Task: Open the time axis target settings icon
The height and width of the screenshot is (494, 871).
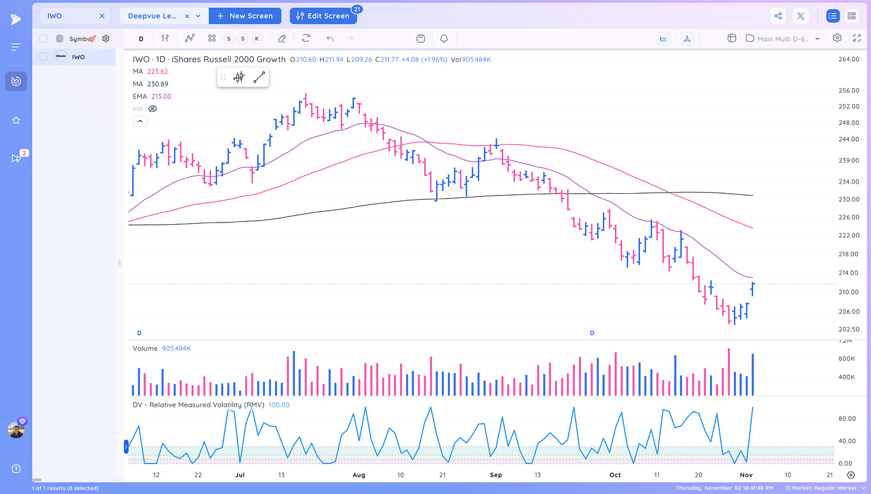Action: (x=851, y=474)
